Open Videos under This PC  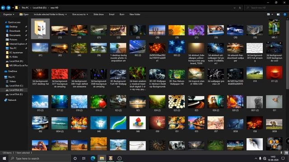point(13,81)
